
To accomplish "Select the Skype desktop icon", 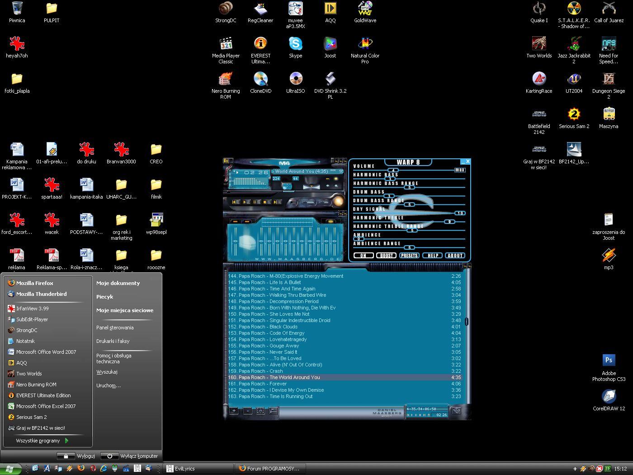I will click(x=296, y=47).
